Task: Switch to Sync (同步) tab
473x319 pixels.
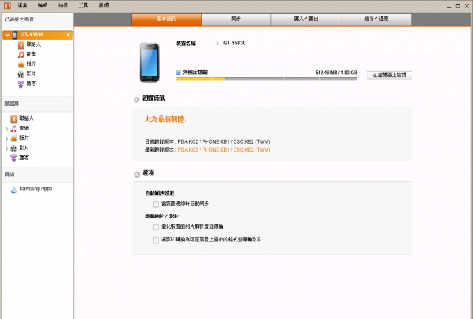Action: point(236,19)
